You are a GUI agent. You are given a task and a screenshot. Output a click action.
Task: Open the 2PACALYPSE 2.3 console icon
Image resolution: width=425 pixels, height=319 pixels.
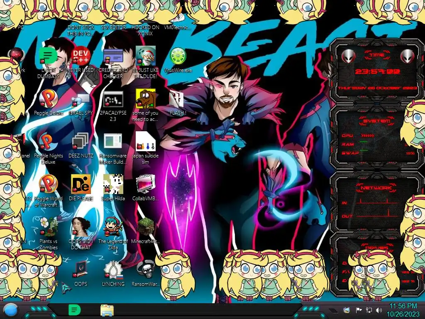pos(113,99)
